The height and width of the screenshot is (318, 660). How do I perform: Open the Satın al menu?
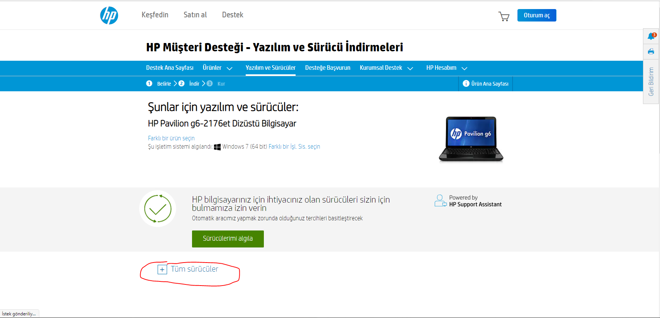point(195,15)
